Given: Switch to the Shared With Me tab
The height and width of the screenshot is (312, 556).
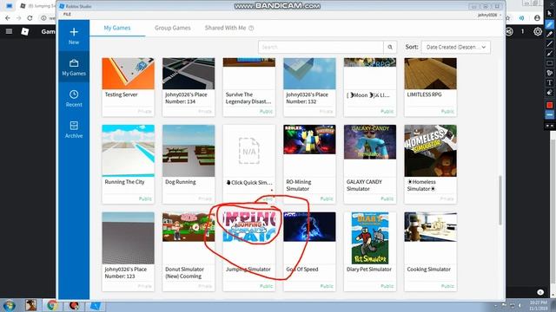Looking at the screenshot, I should click(225, 28).
